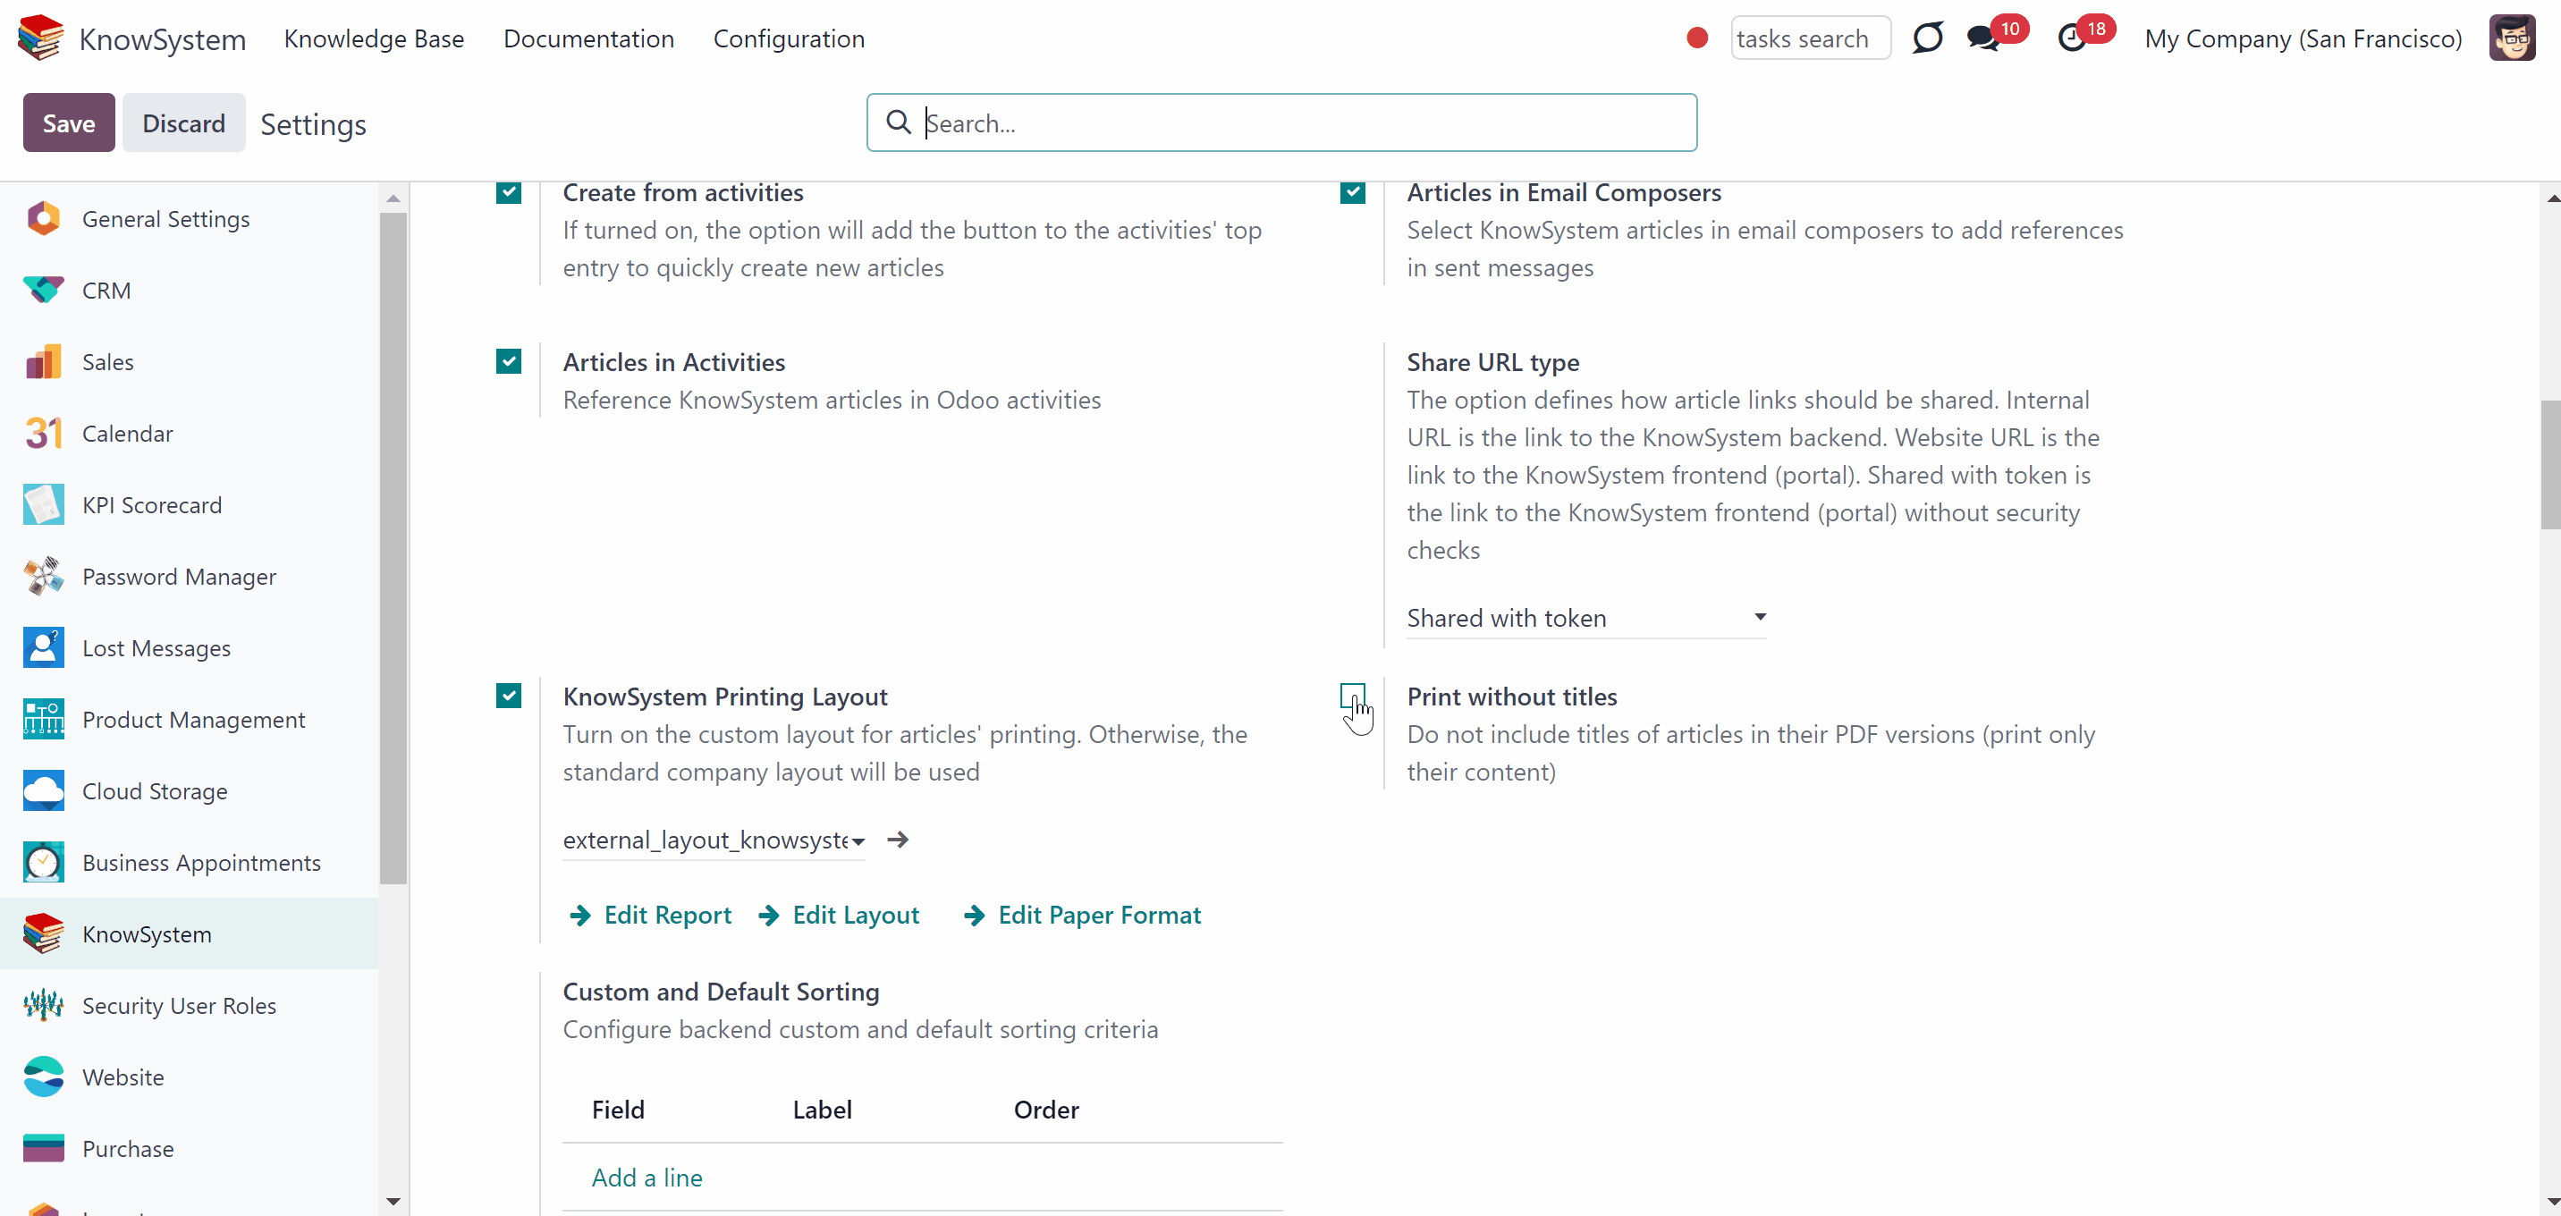Select the Calendar app icon

tap(44, 434)
